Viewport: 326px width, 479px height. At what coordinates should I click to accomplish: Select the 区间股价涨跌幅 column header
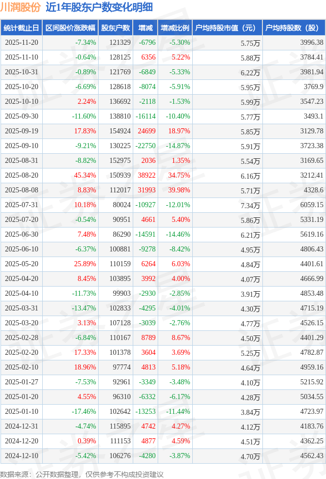70,28
